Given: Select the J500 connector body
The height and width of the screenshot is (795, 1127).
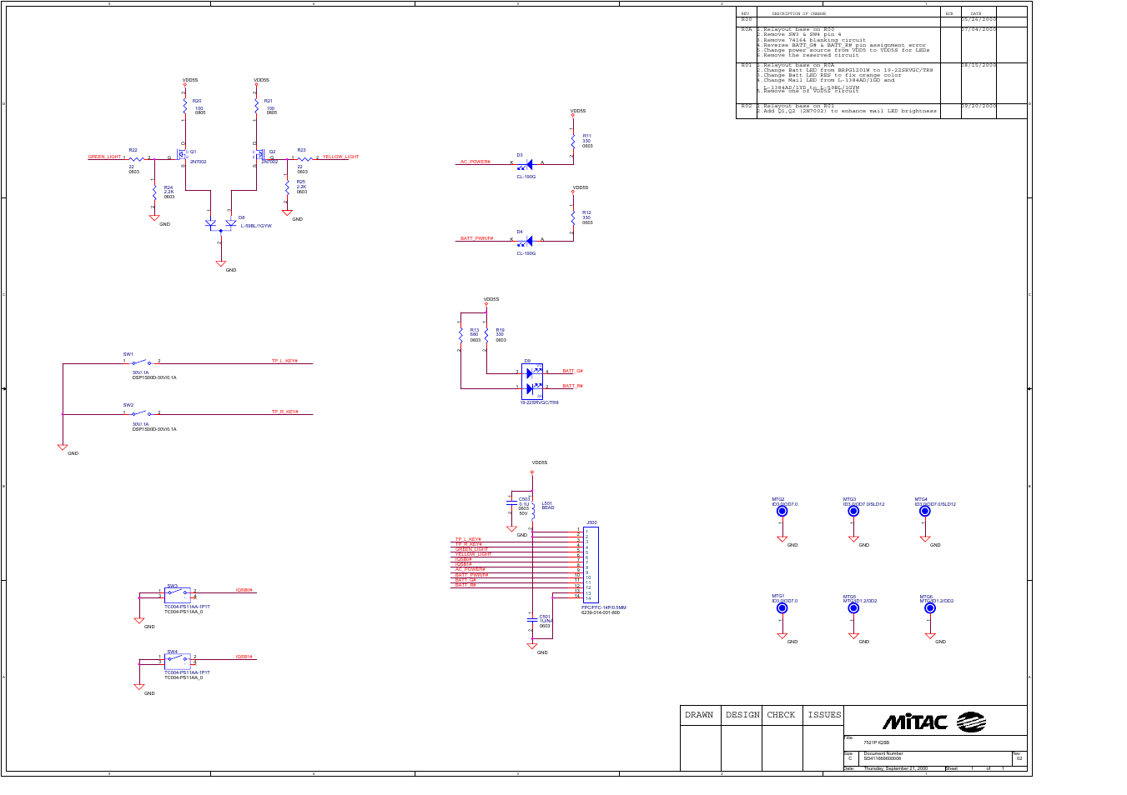Looking at the screenshot, I should (591, 565).
